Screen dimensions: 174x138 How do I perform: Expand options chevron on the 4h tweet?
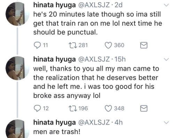click(x=166, y=123)
